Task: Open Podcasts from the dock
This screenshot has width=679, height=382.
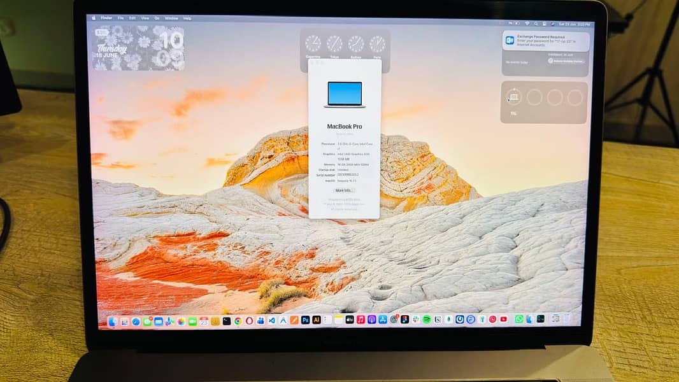Action: click(x=372, y=320)
